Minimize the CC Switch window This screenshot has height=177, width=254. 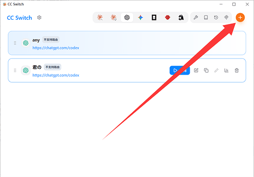pyautogui.click(x=221, y=4)
